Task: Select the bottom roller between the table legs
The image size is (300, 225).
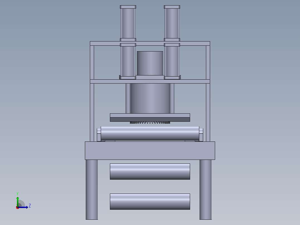Action: coord(150,202)
